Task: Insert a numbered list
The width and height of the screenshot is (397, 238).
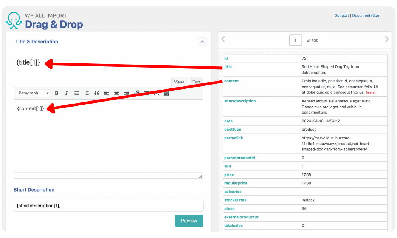Action: tap(87, 93)
